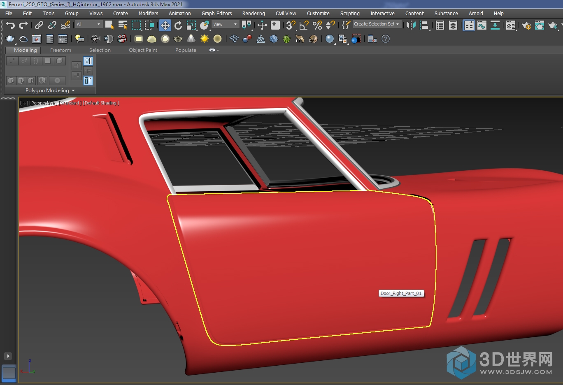Open the View reference coordinate dropdown

click(x=225, y=24)
